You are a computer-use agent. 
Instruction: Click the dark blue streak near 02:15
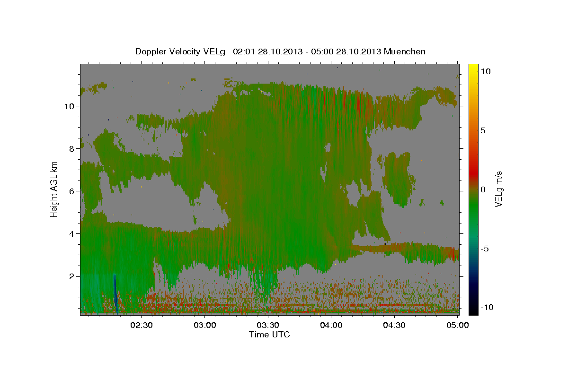pos(115,293)
